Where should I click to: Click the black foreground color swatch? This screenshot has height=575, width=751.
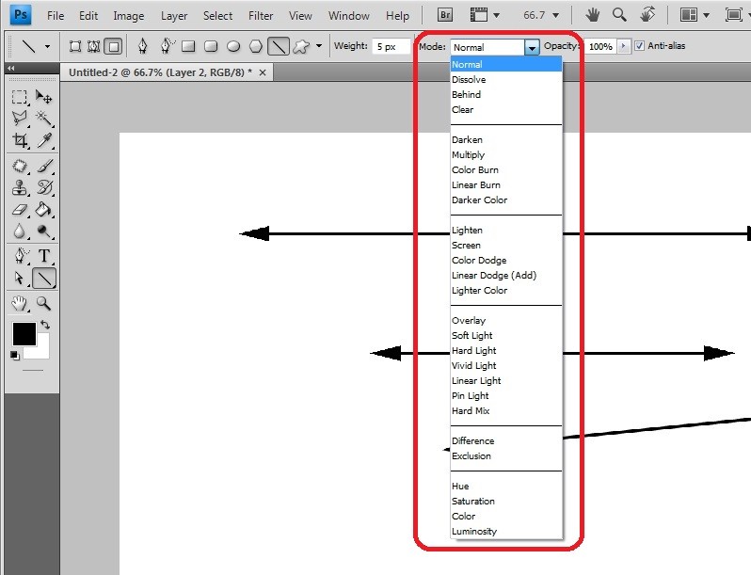24,334
